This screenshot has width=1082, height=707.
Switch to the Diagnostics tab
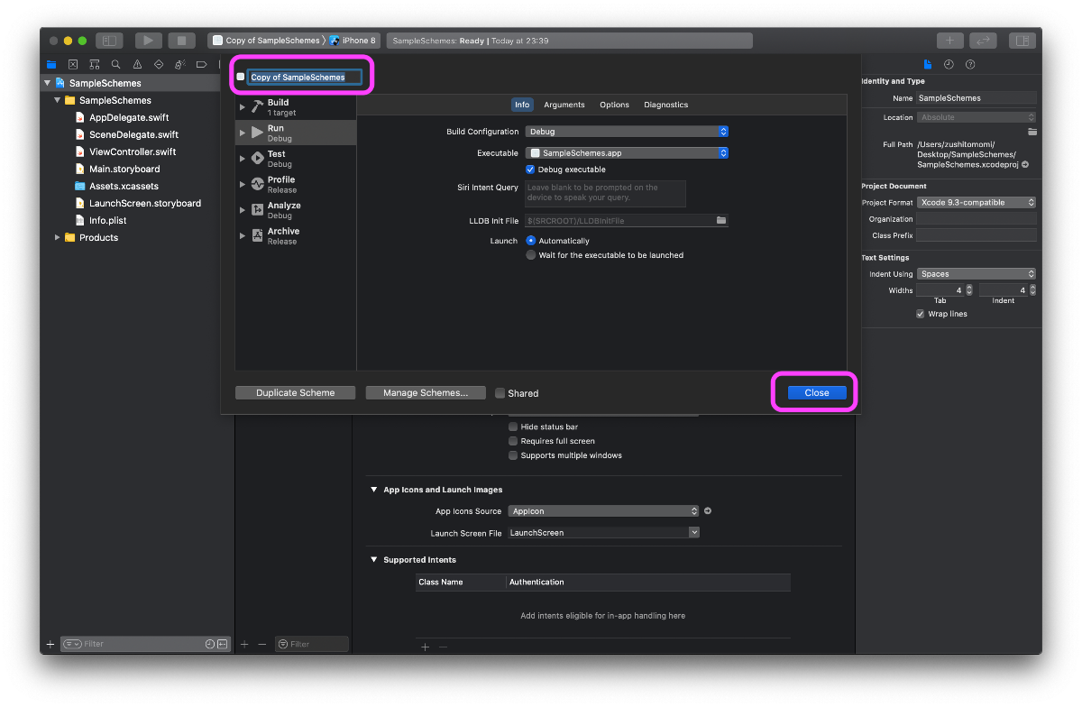[666, 105]
